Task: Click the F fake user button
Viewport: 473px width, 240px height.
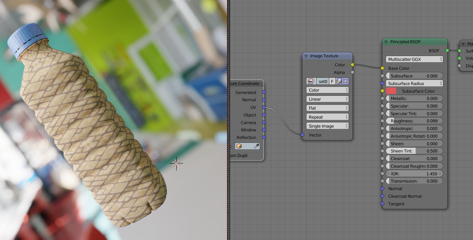Action: (x=332, y=81)
